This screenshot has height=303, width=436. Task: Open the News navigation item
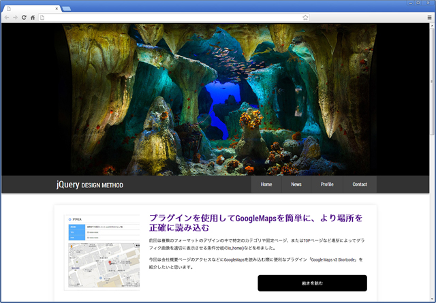[x=296, y=185]
